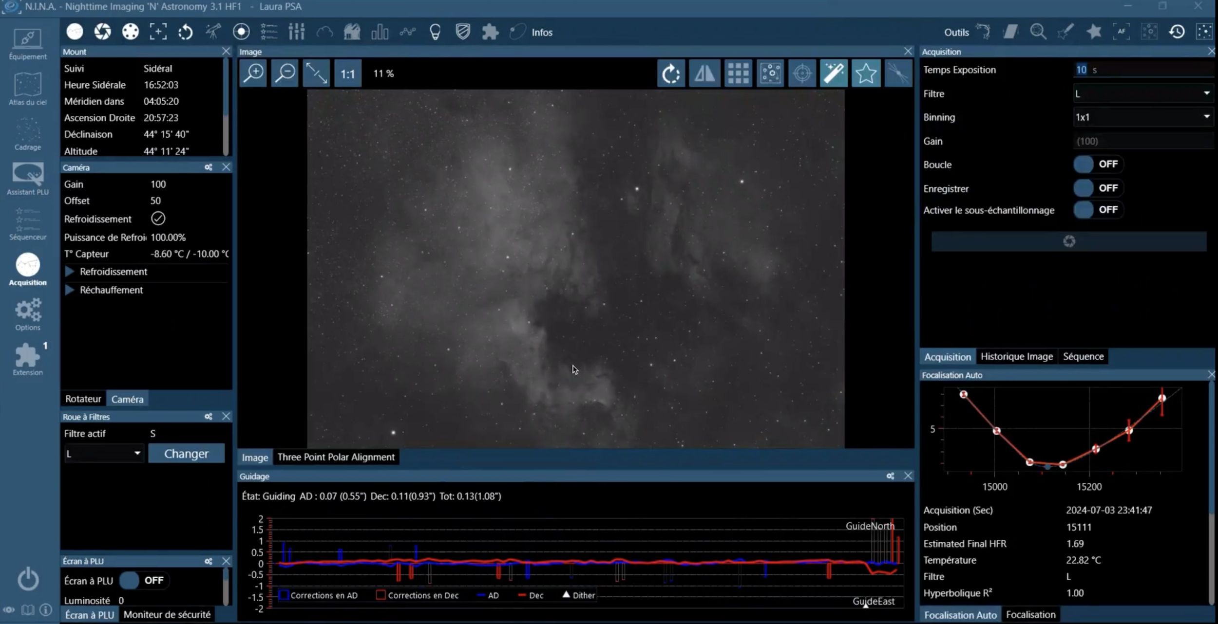Flip image horizontally icon
1218x624 pixels.
coord(704,73)
